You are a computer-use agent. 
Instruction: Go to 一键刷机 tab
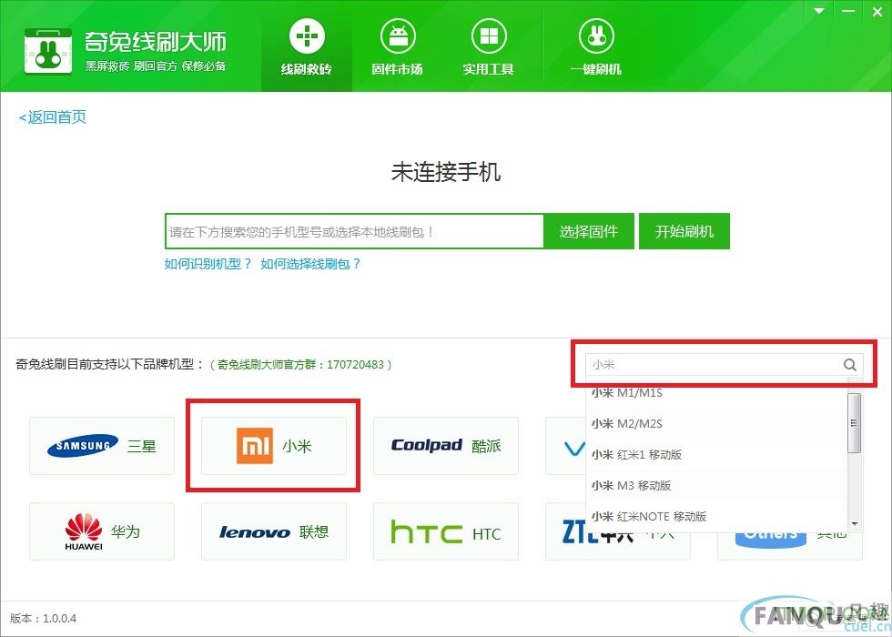[x=595, y=46]
